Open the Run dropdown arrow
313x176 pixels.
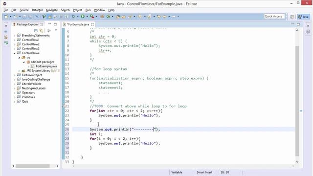87,17
